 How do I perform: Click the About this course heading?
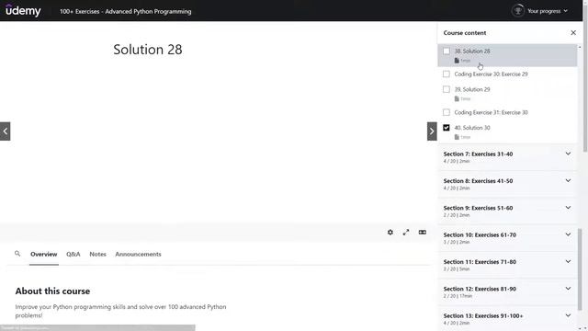[52, 291]
